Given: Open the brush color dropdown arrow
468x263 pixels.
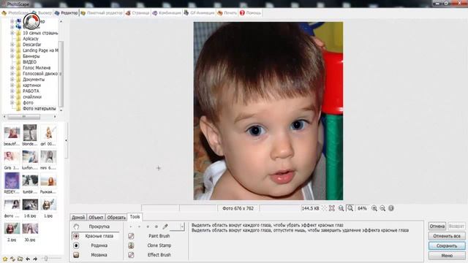Looking at the screenshot, I should tap(182, 226).
